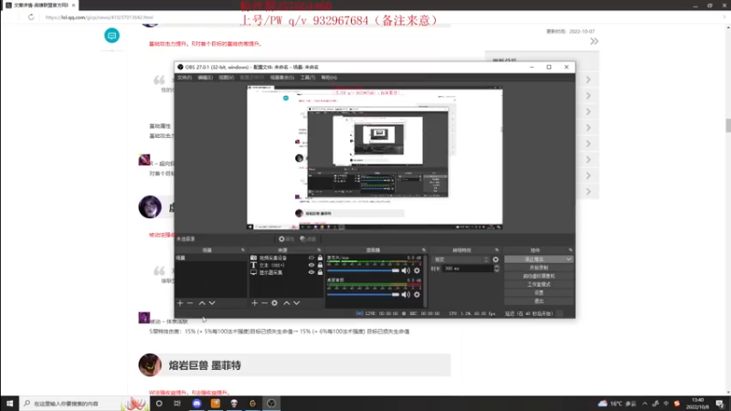The width and height of the screenshot is (731, 411).
Task: Open the scene transition properties gear
Action: click(495, 259)
